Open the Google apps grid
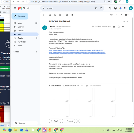The width and height of the screenshot is (134, 133). (x=125, y=8)
